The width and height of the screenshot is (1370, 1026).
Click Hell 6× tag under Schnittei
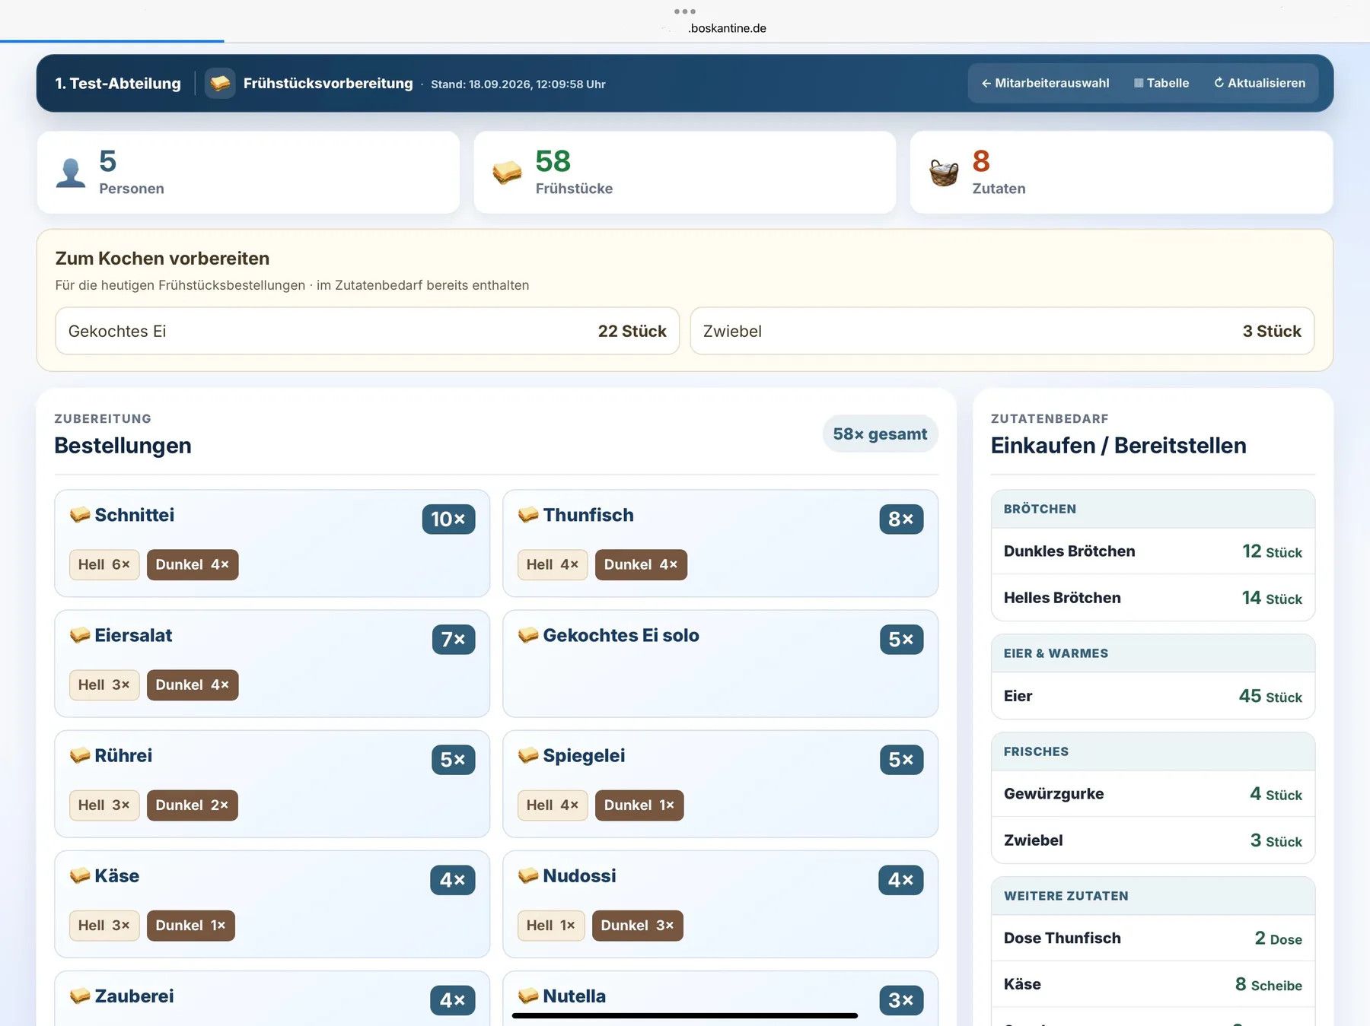click(x=104, y=564)
